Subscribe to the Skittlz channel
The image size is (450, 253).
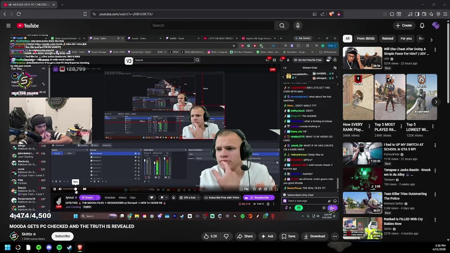point(62,236)
